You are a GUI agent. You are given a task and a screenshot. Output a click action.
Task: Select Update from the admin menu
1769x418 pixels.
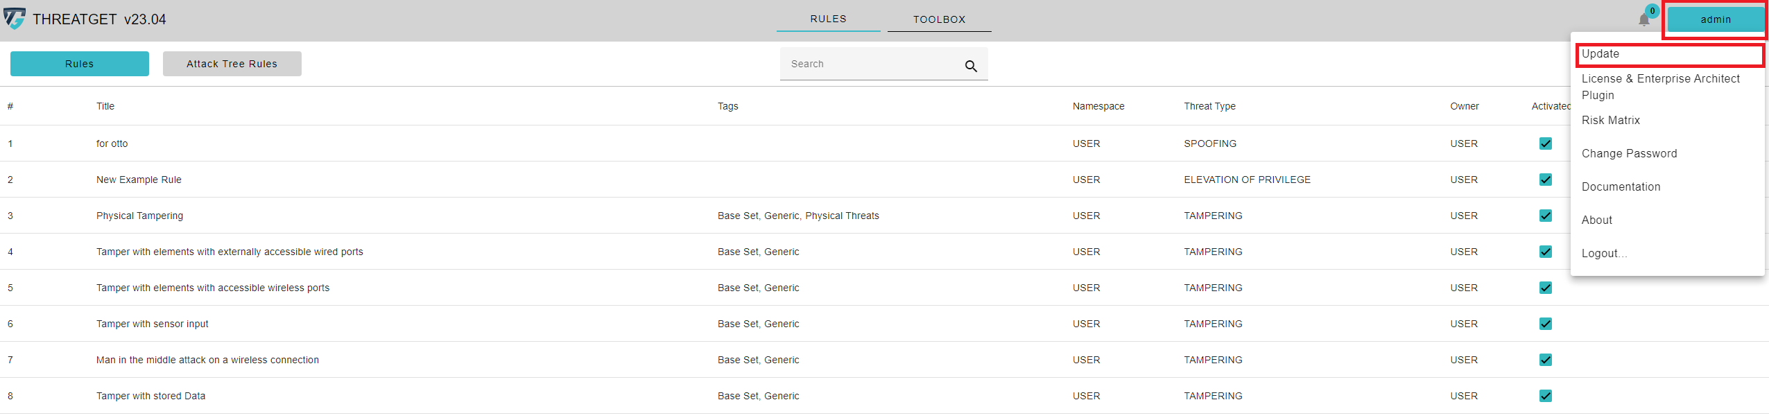(x=1600, y=54)
